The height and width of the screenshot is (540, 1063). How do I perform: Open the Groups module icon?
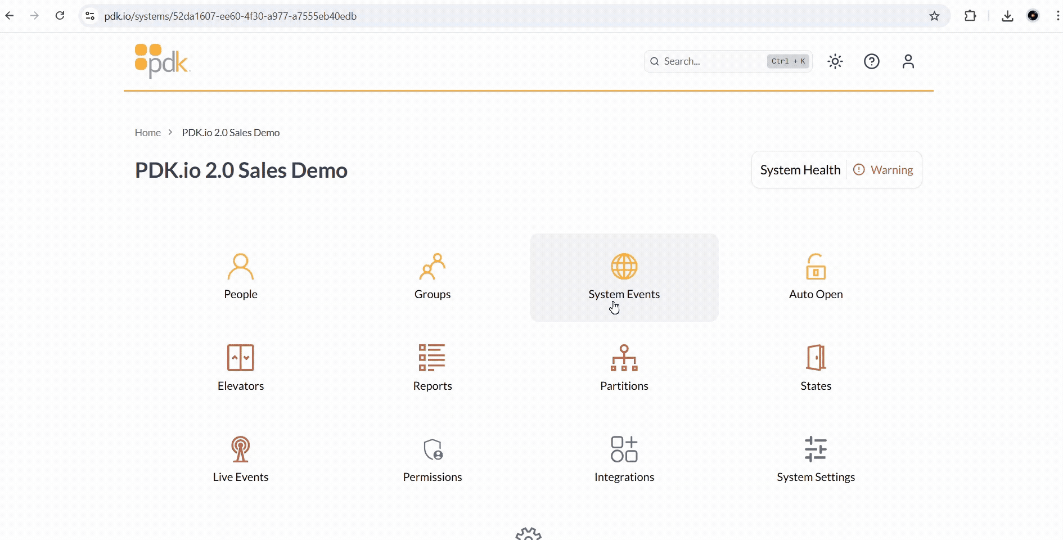[433, 267]
